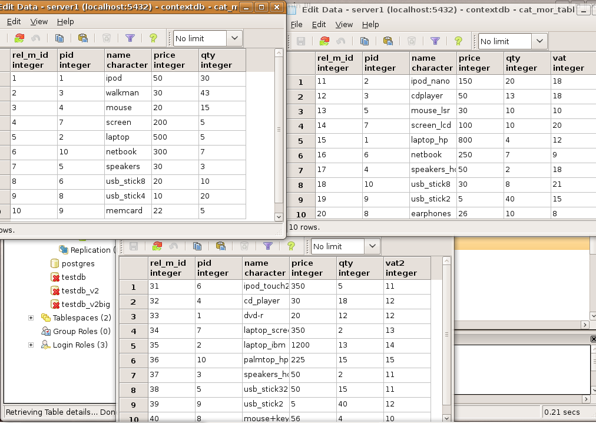Click the vat2 column header
Image resolution: width=596 pixels, height=423 pixels.
pyautogui.click(x=407, y=268)
